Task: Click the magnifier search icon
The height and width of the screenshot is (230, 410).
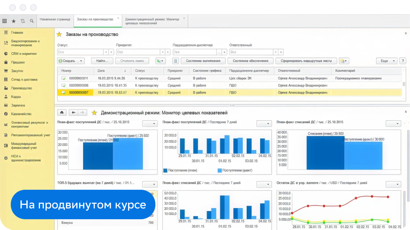Action: pyautogui.click(x=32, y=21)
